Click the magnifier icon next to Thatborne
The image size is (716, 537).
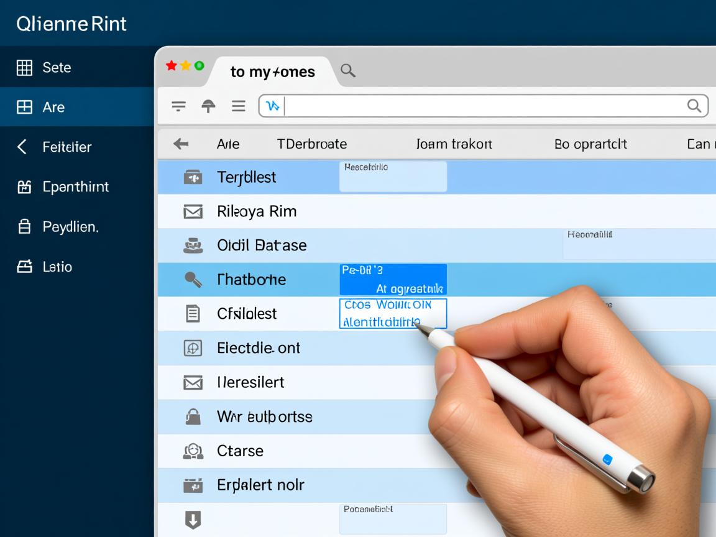[193, 280]
